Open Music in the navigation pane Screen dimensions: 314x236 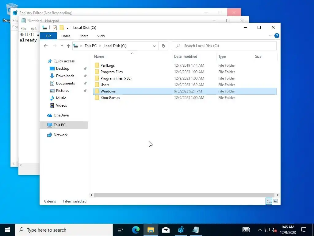(61, 98)
